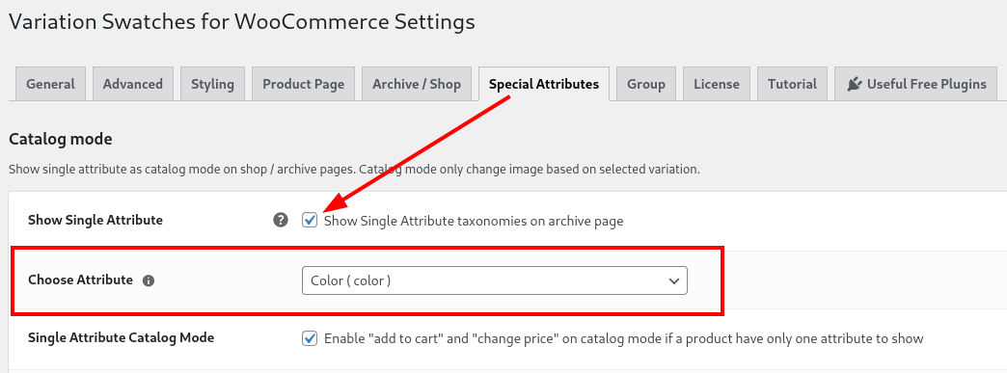Screen dimensions: 1007x373
Task: Open the Archive / Shop tab
Action: pos(417,84)
